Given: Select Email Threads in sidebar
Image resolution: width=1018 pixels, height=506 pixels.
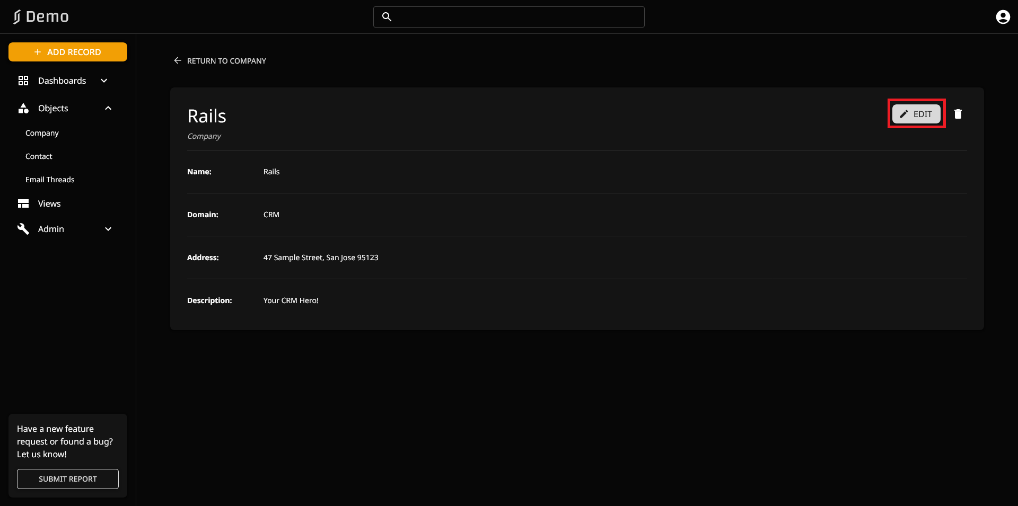Looking at the screenshot, I should (x=50, y=180).
